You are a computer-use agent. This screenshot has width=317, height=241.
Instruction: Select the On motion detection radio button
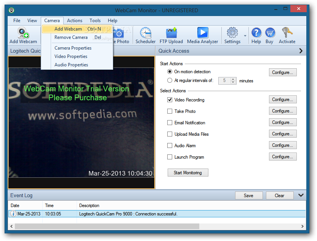click(x=170, y=72)
